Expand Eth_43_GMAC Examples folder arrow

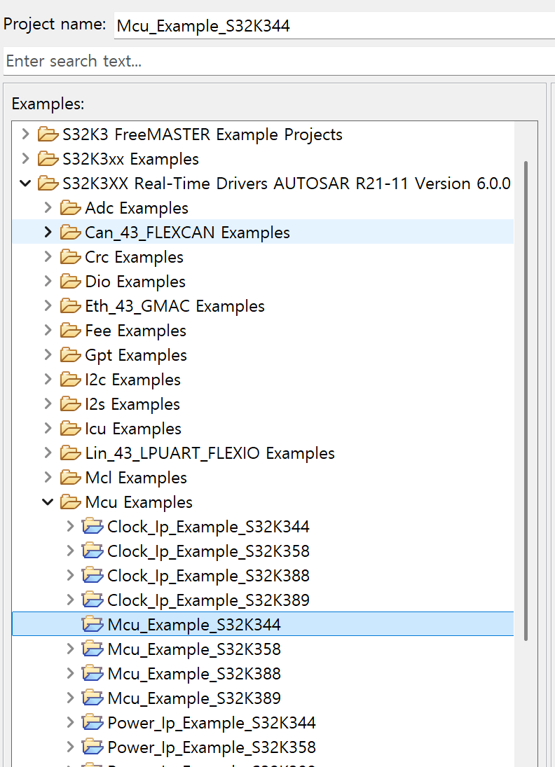tap(48, 305)
